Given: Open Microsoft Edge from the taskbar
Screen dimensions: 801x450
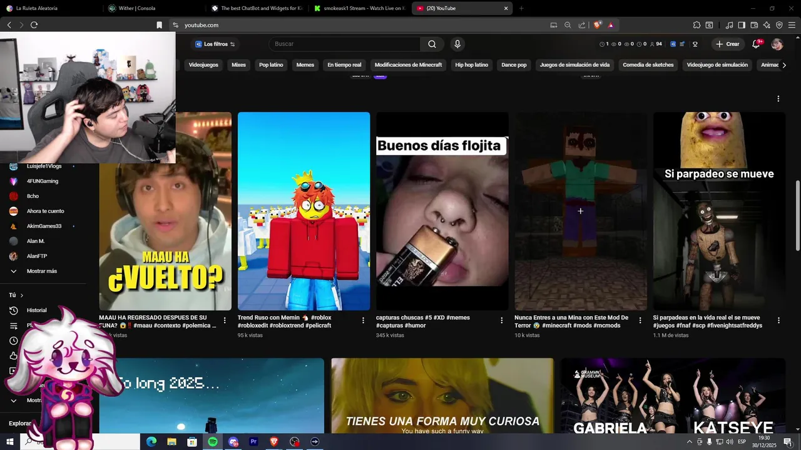Looking at the screenshot, I should [151, 442].
